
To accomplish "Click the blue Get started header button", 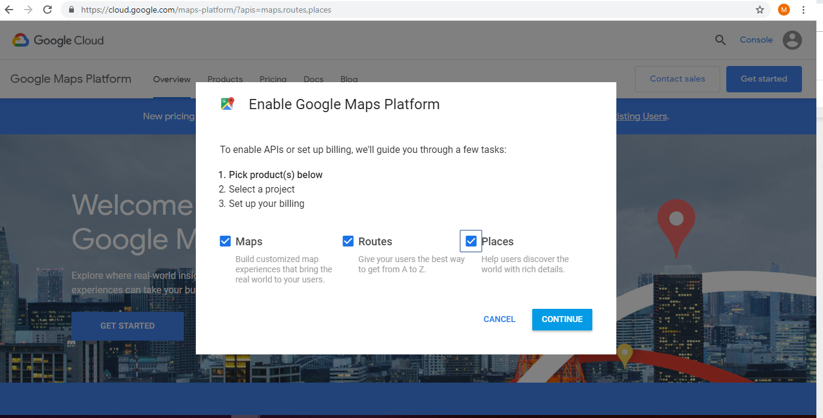I will tap(764, 79).
